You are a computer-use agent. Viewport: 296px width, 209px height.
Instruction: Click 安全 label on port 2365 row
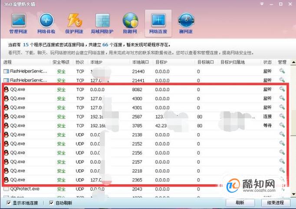tap(61, 180)
